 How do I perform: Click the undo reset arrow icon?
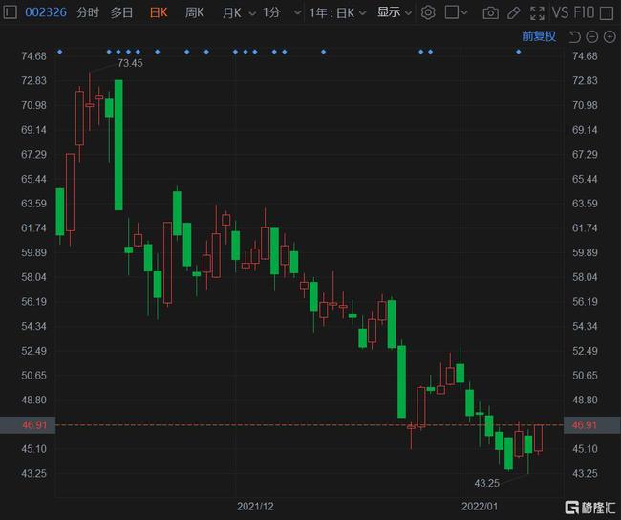click(x=574, y=36)
